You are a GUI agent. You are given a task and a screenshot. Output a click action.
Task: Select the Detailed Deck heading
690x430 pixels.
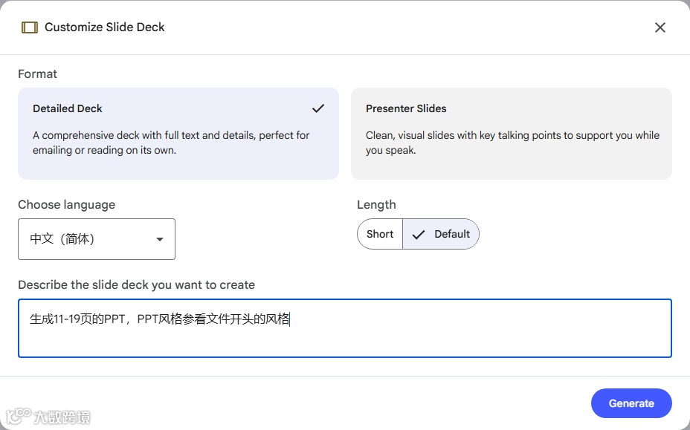point(68,108)
